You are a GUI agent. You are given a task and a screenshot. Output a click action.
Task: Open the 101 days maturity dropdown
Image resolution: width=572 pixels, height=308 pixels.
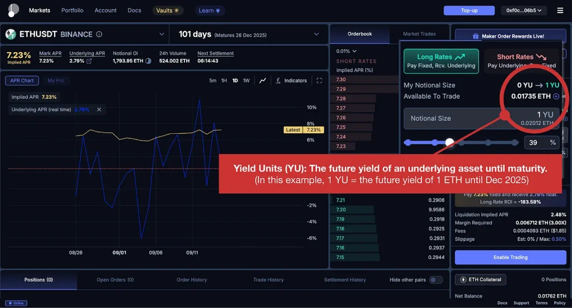(x=316, y=34)
